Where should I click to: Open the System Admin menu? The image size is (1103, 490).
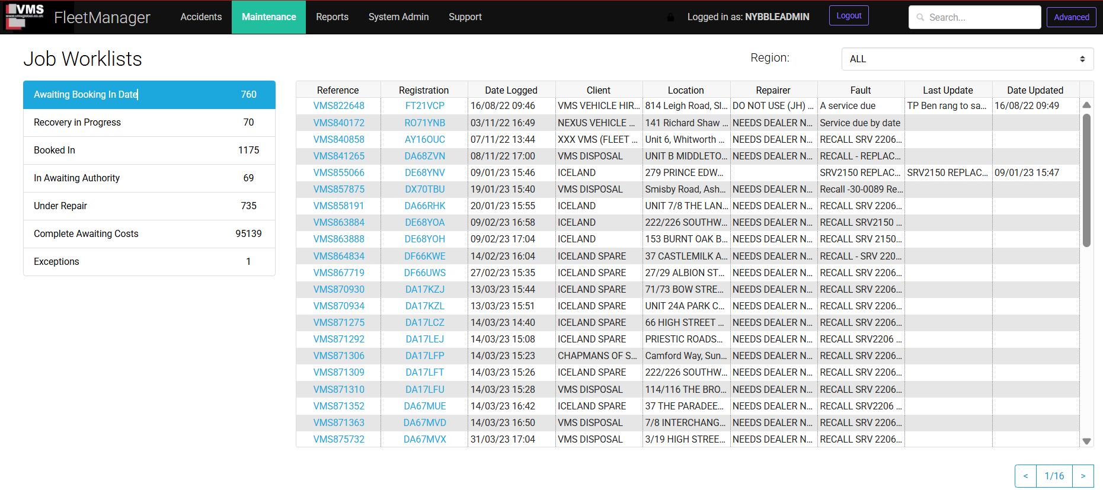click(x=398, y=17)
